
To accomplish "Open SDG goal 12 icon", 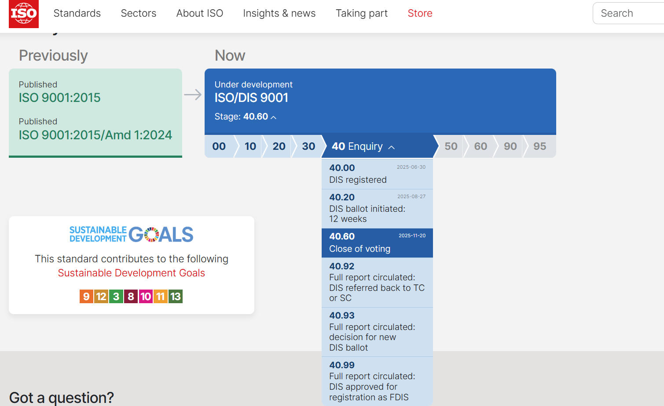I will coord(101,297).
